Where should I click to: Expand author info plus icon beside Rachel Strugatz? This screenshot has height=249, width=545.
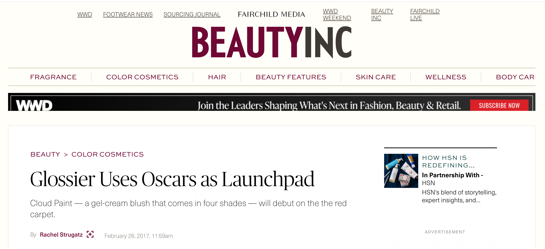[90, 234]
